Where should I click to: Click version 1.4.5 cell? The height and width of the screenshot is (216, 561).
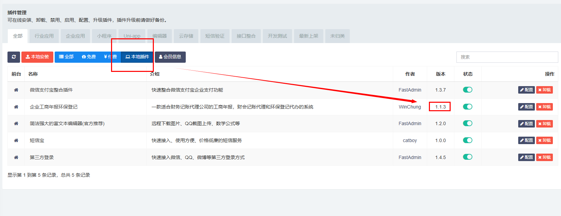[x=440, y=157]
